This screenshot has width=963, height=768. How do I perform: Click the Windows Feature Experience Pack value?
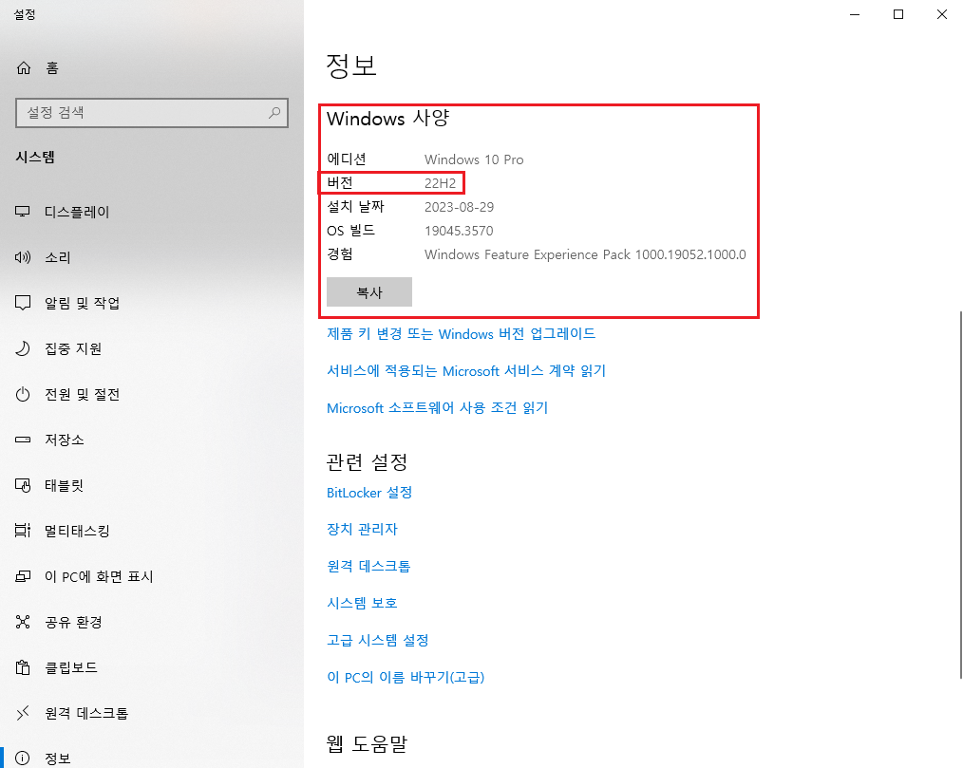(x=585, y=254)
